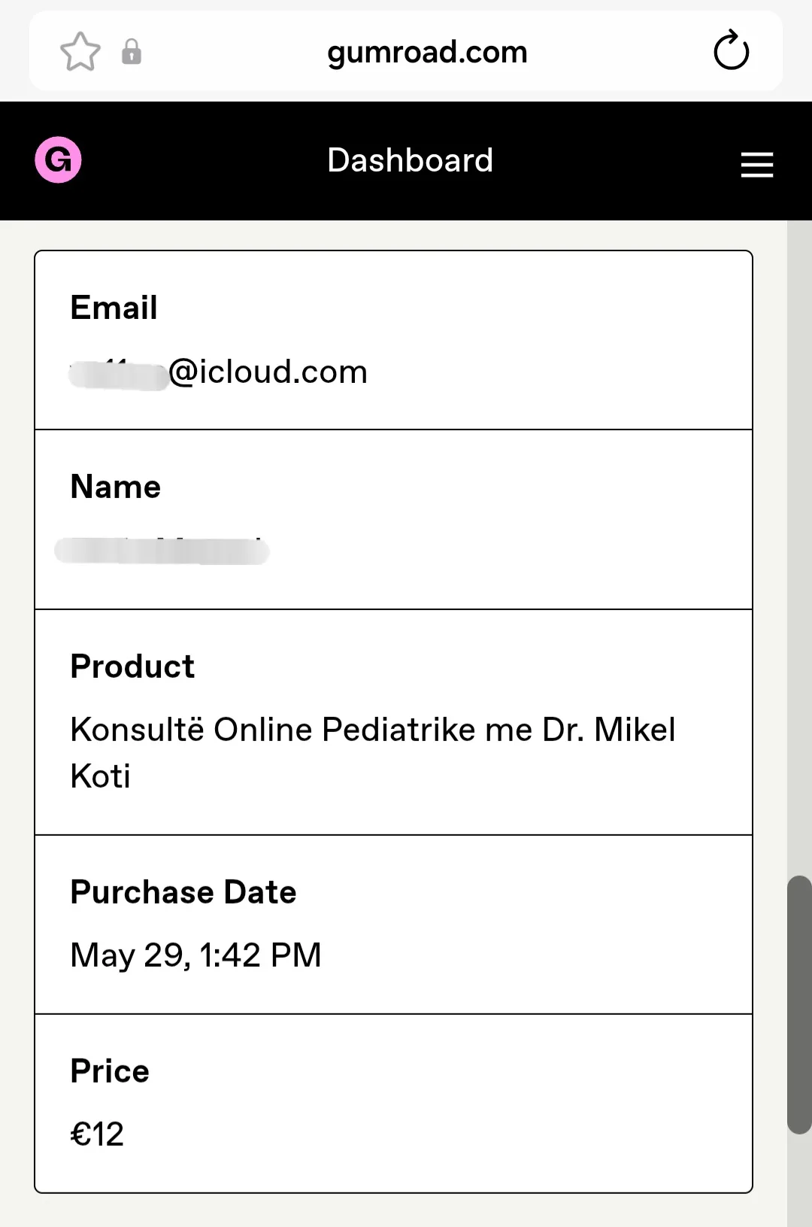Click the Product field label
The width and height of the screenshot is (812, 1227).
click(132, 667)
